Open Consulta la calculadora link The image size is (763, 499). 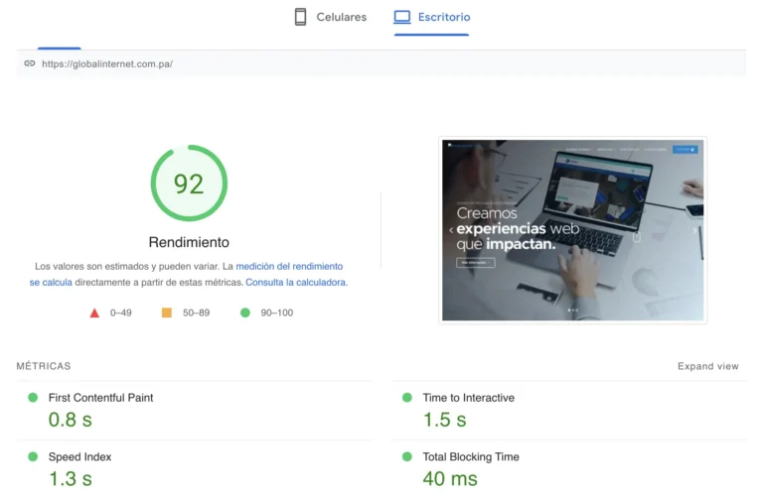(296, 283)
